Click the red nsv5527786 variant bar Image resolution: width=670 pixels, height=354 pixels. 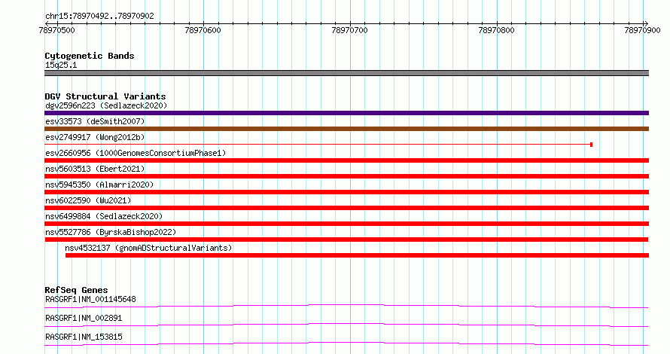pyautogui.click(x=346, y=240)
